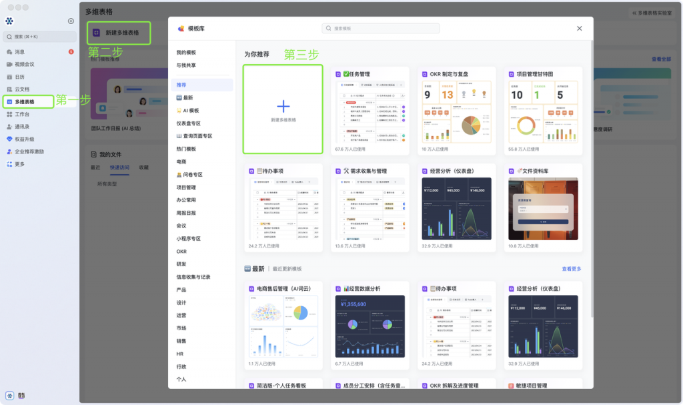The image size is (683, 405).
Task: Click the 查看更多 link in 最新 section
Action: (x=571, y=269)
